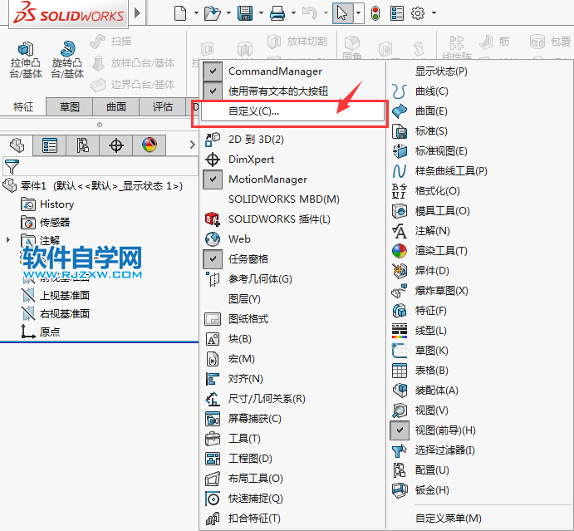Click the Options gear icon
Viewport: 574px width, 531px height.
[418, 13]
